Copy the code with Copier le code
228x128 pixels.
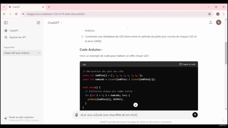[x=187, y=64]
